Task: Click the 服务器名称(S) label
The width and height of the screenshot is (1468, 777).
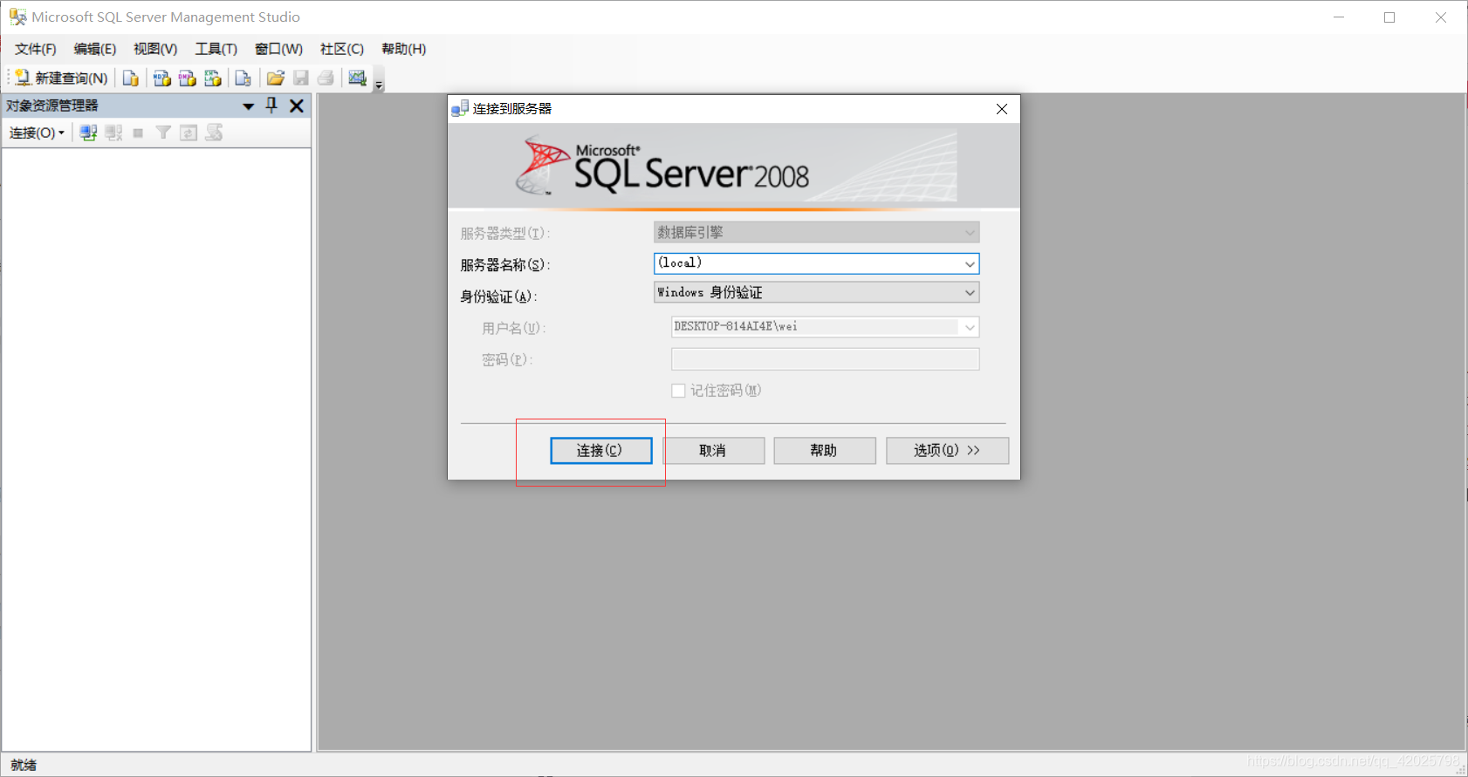Action: point(505,265)
